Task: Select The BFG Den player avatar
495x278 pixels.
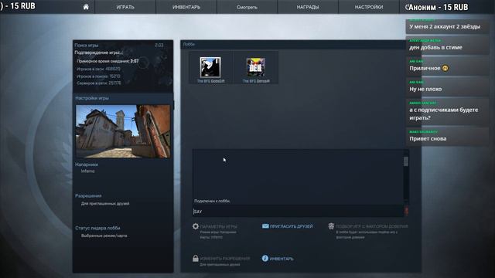Action: (x=256, y=67)
